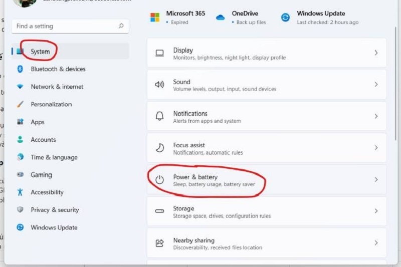
Task: Click the Find a setting search field
Action: [70, 26]
